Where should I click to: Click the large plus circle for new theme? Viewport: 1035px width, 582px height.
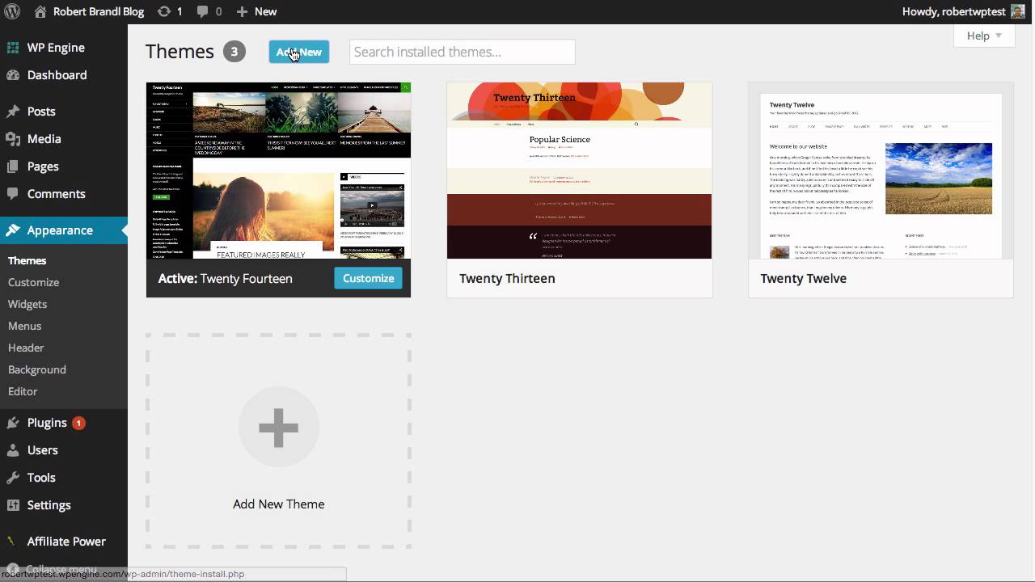coord(279,427)
